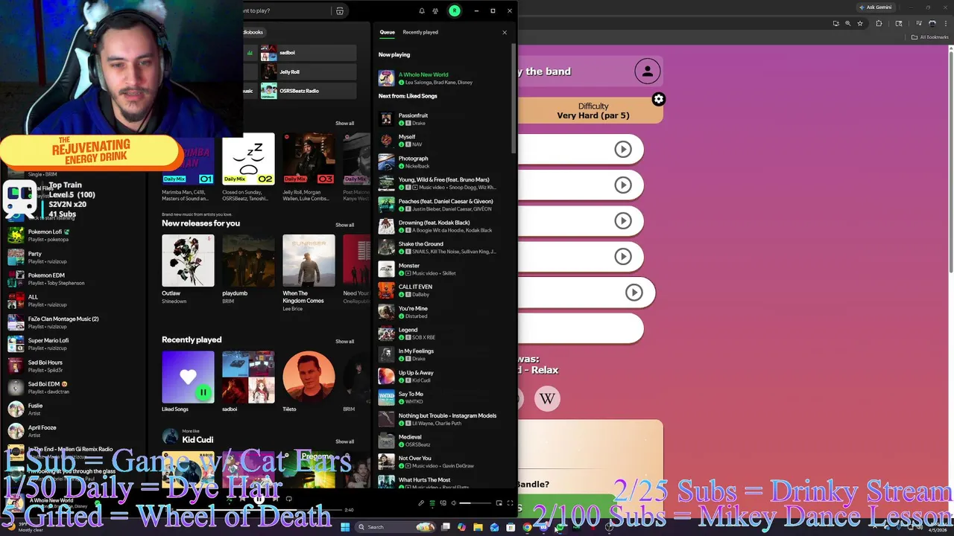Image resolution: width=954 pixels, height=536 pixels.
Task: Select CALL IT EVEN in queue
Action: 443,290
